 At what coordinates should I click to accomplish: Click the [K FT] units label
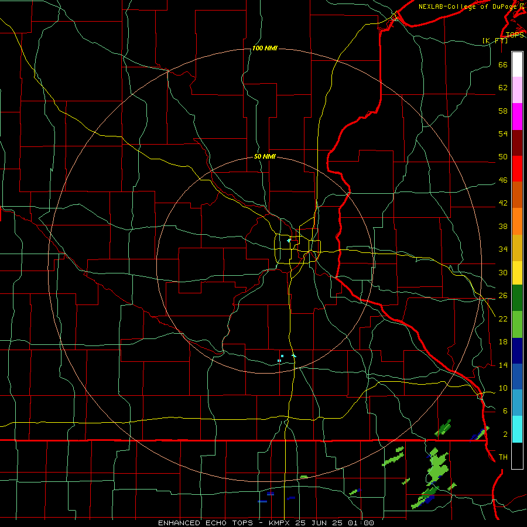point(495,40)
